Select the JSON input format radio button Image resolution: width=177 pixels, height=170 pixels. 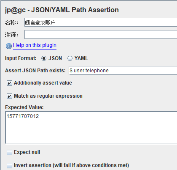pos(44,58)
